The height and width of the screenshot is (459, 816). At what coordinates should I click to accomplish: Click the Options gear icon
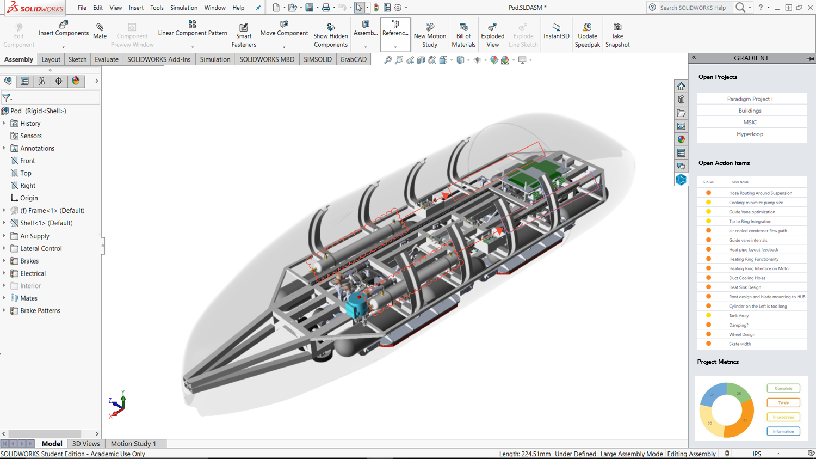[398, 8]
